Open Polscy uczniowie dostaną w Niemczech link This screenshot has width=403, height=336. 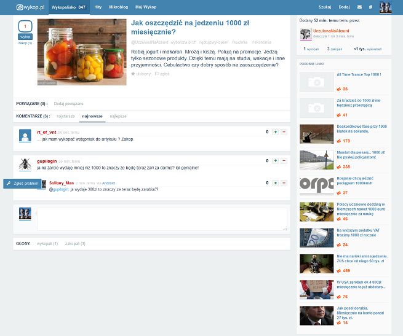pyautogui.click(x=361, y=209)
